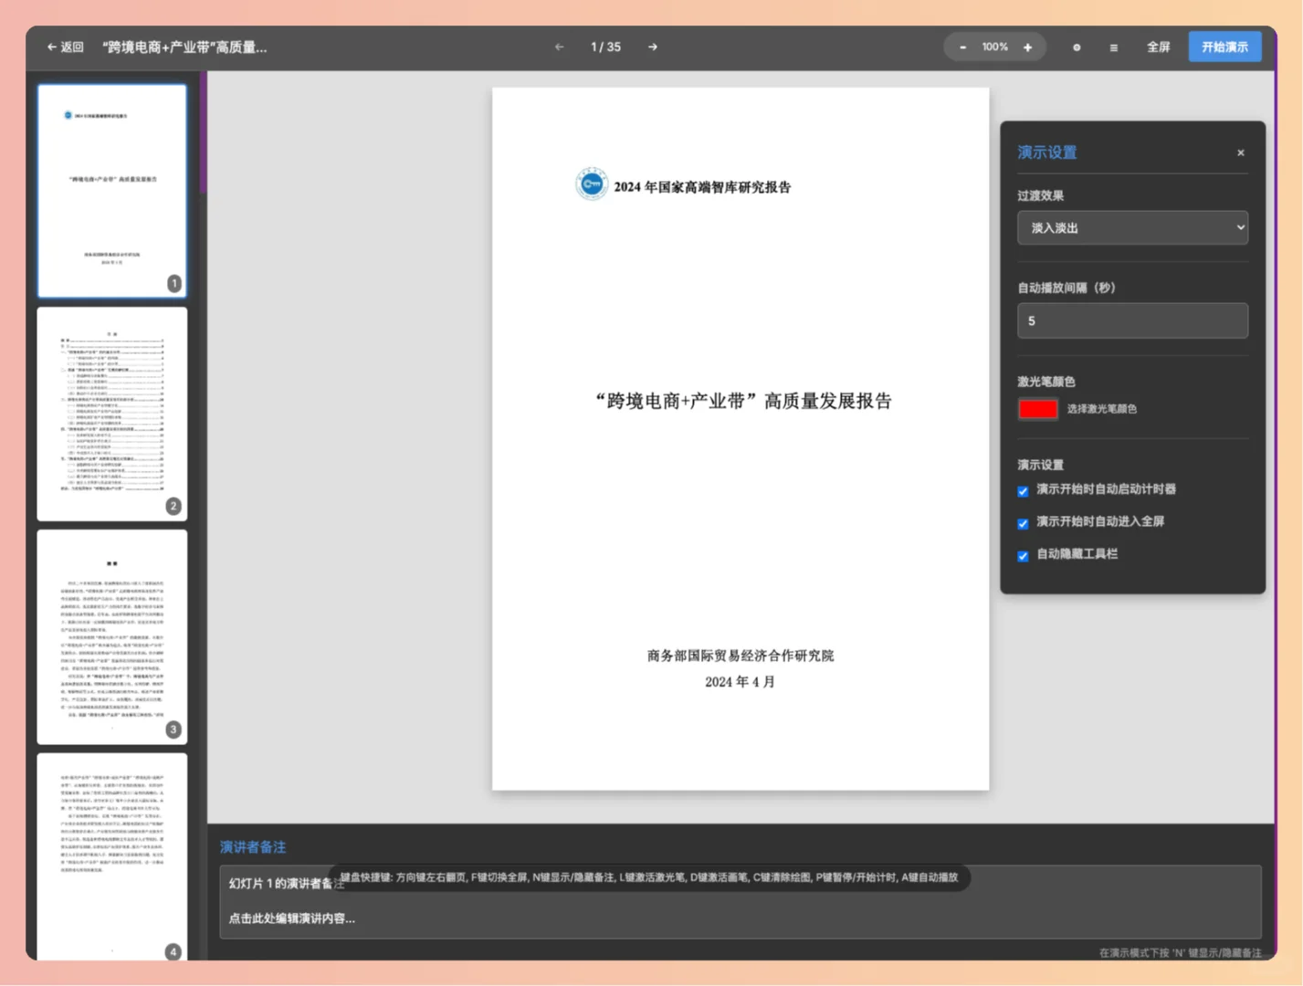Image resolution: width=1303 pixels, height=986 pixels.
Task: Click the speaker notes text area
Action: (741, 902)
